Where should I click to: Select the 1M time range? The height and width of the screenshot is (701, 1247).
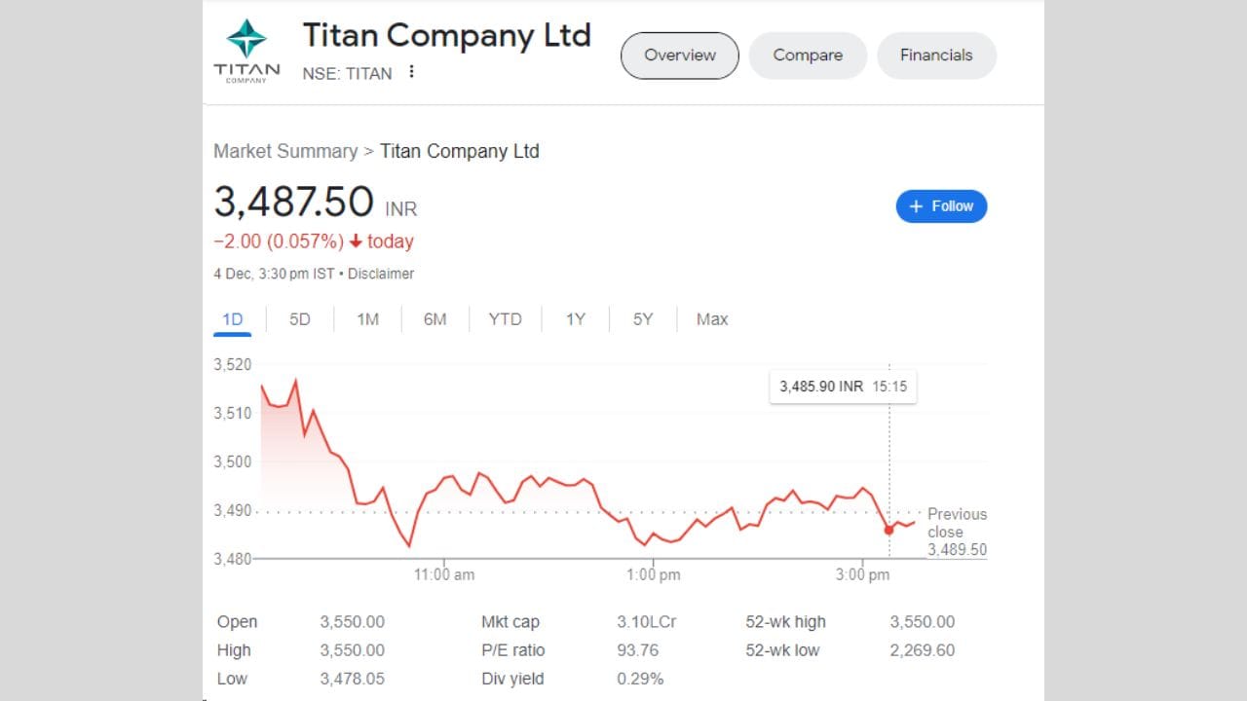(367, 318)
